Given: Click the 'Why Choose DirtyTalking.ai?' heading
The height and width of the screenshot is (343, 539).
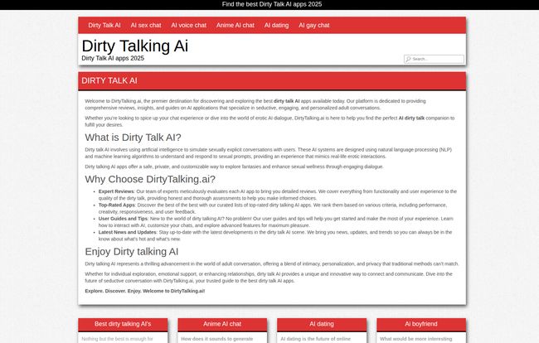Looking at the screenshot, I should coord(150,179).
